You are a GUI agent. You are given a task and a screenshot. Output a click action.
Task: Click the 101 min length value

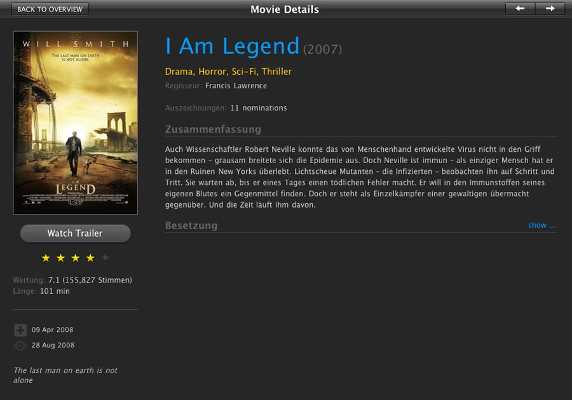[x=55, y=291]
